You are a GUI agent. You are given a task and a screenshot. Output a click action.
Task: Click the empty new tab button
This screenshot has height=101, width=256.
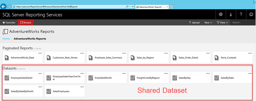(x=171, y=7)
